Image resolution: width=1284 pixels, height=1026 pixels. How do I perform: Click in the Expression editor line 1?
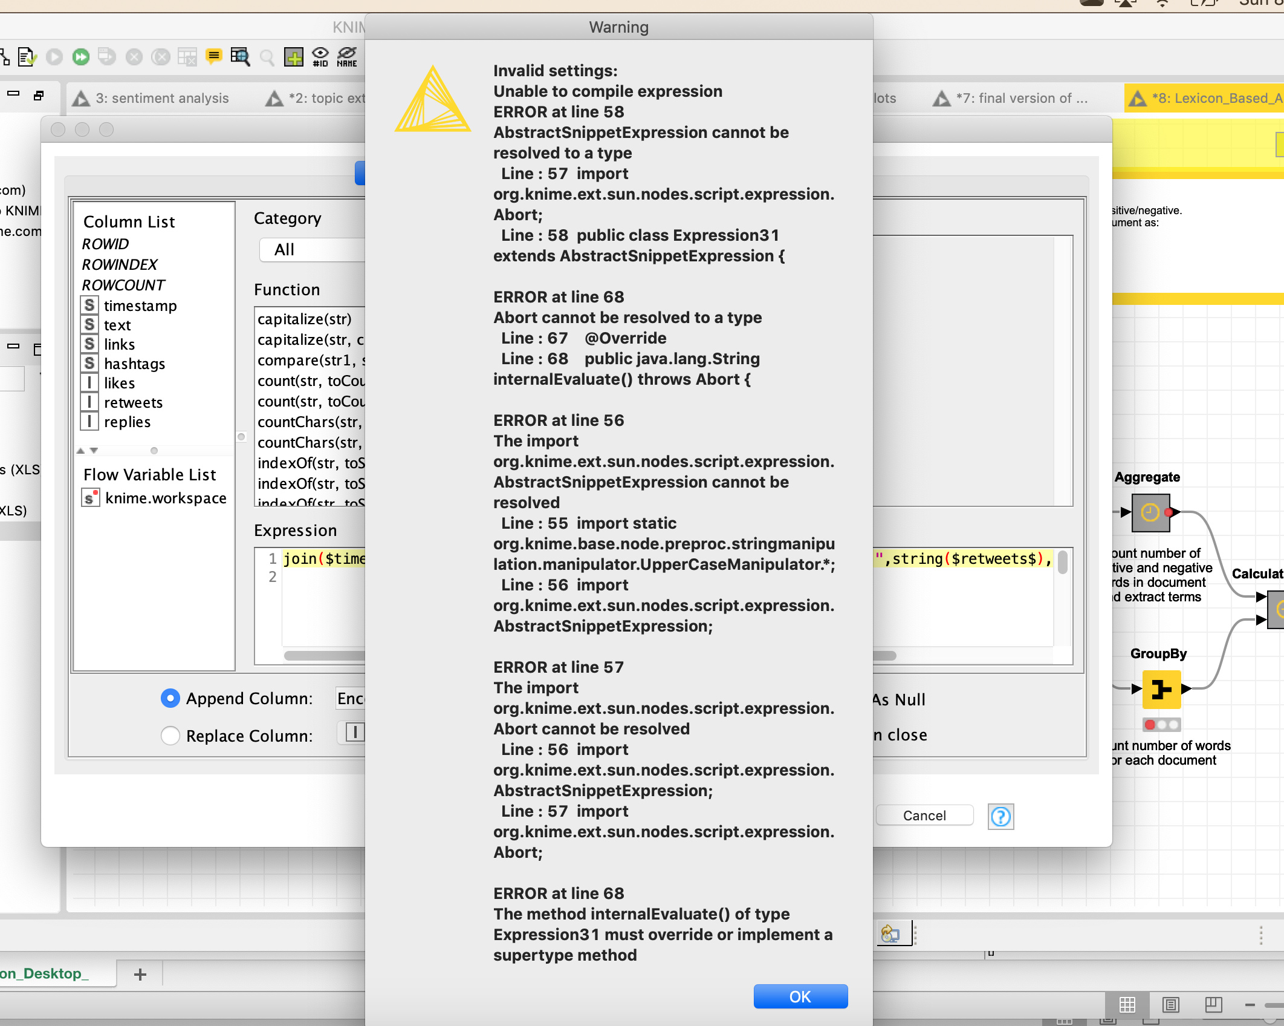pos(324,558)
